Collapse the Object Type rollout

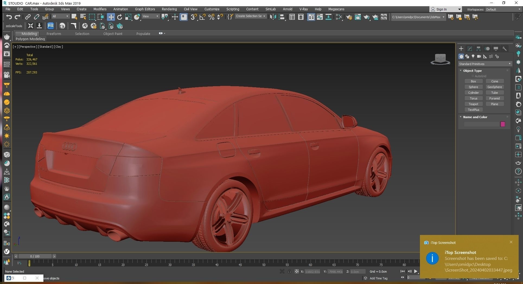click(461, 70)
